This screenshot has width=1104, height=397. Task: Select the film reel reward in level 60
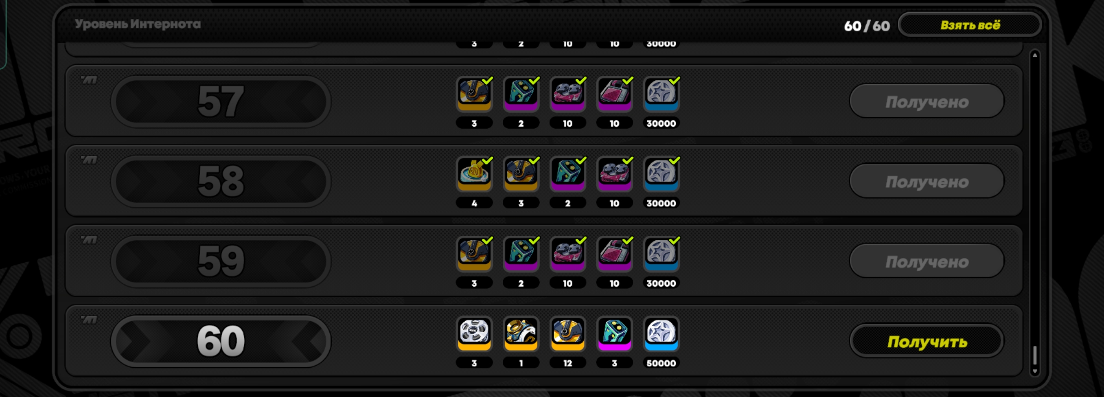(x=474, y=334)
